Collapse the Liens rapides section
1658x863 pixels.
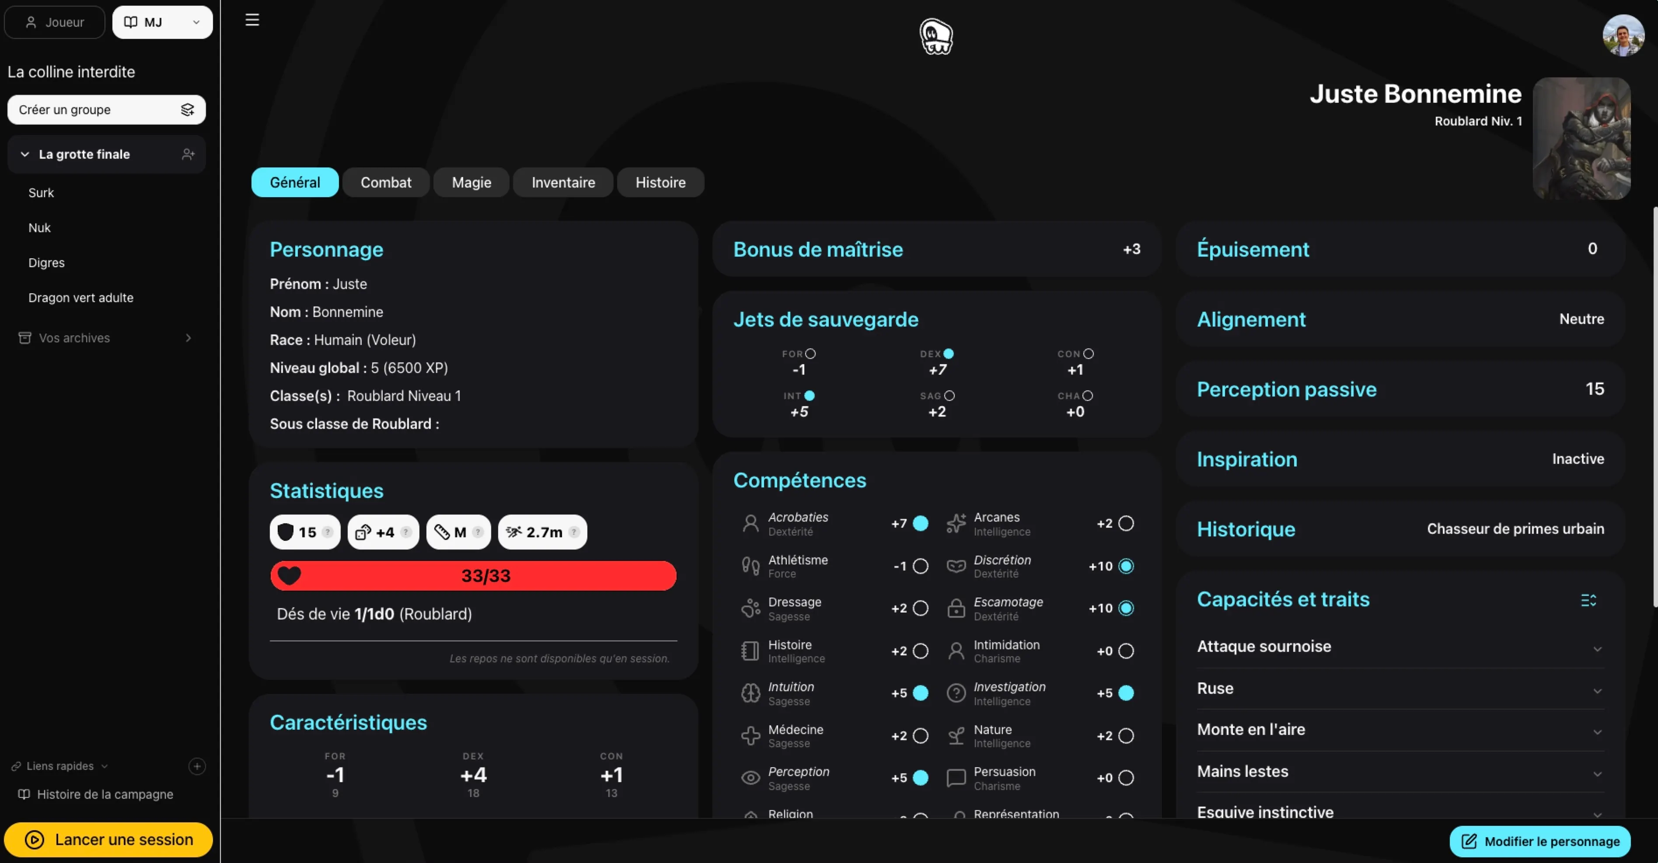pos(105,766)
